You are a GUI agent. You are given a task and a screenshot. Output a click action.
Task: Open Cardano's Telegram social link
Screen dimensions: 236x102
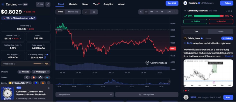(47, 77)
